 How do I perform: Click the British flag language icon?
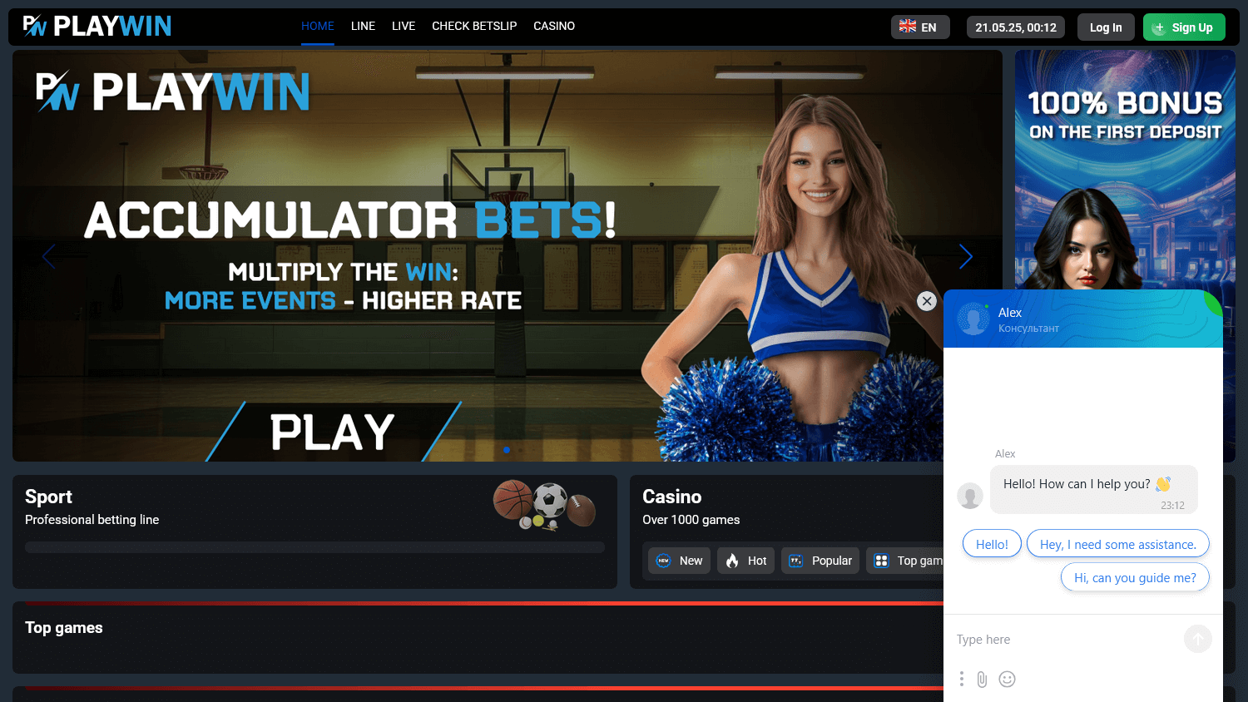pos(906,26)
